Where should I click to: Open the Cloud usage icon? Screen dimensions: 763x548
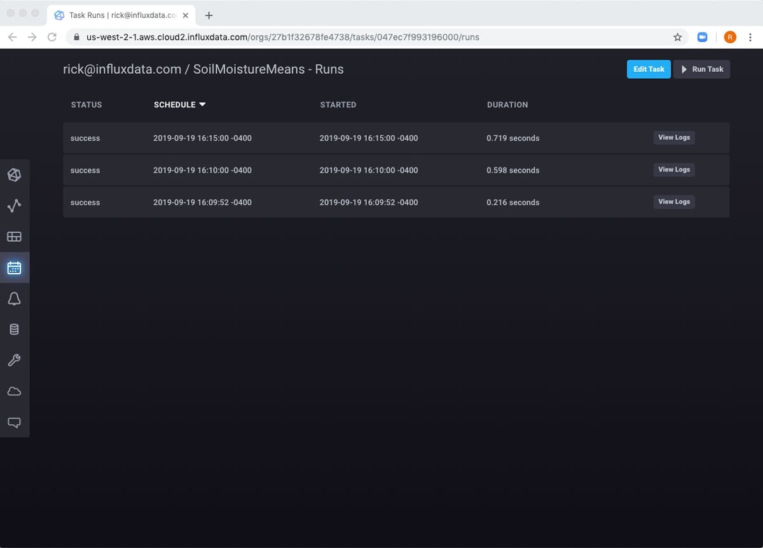(14, 391)
